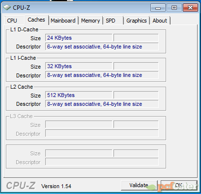Click the L1 D-Cache descriptor 6-way set associative
The height and width of the screenshot is (194, 201).
[x=102, y=47]
